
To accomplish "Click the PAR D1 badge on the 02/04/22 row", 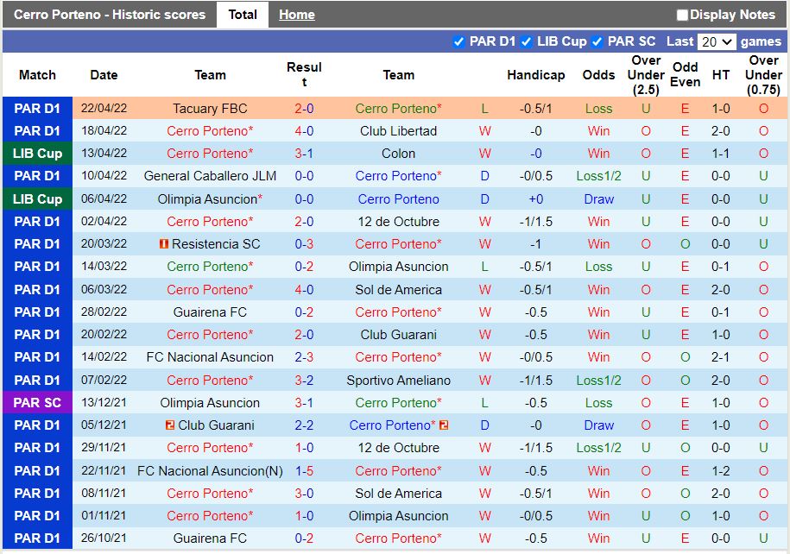I will (36, 221).
